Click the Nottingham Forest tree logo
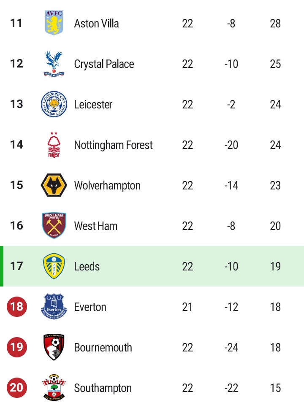This screenshot has width=304, height=408. pos(54,145)
